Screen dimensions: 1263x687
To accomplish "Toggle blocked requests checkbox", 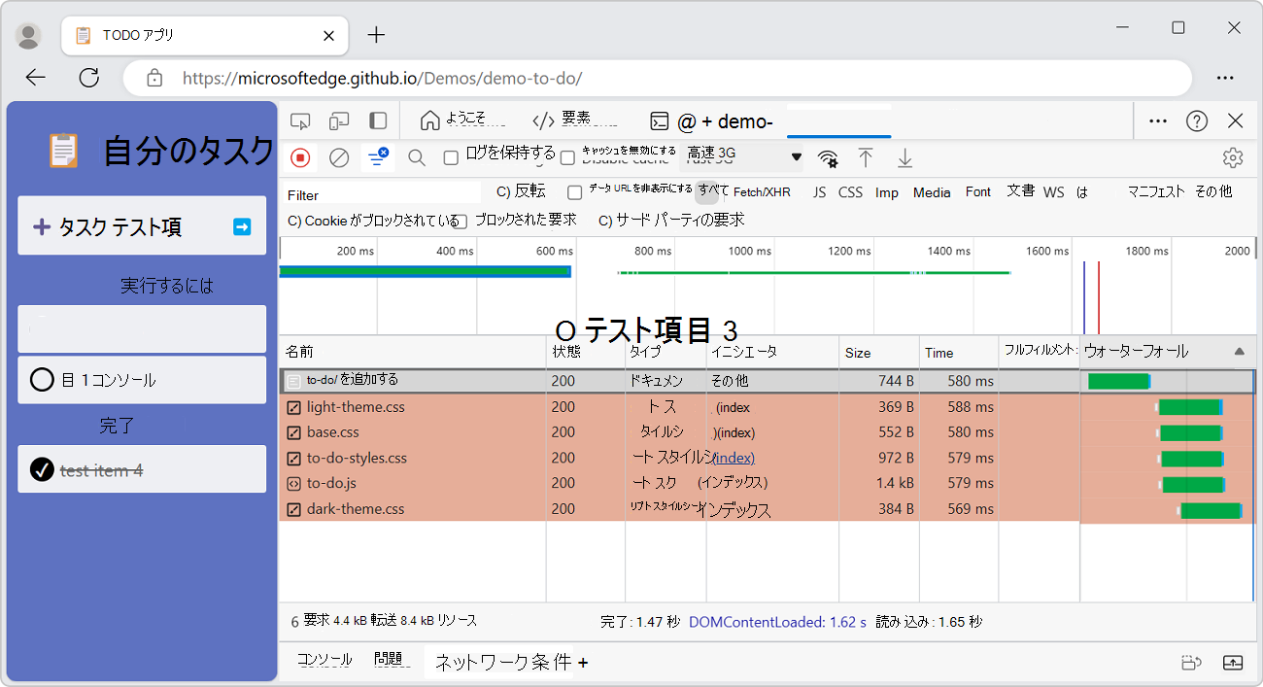I will coord(461,222).
